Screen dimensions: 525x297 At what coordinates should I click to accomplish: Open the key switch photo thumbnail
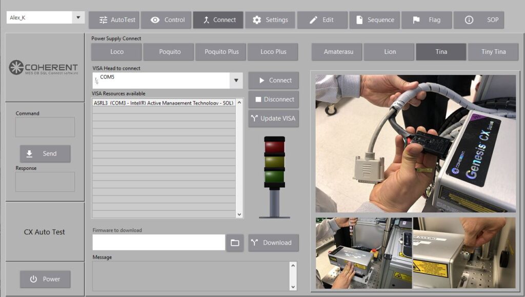point(465,253)
